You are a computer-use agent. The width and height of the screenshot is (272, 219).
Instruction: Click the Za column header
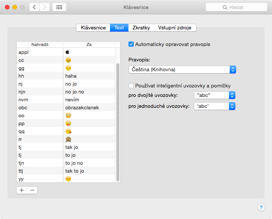89,44
